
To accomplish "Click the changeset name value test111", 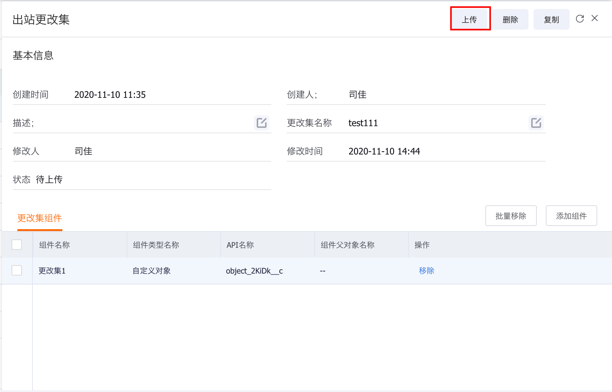I will click(x=363, y=123).
